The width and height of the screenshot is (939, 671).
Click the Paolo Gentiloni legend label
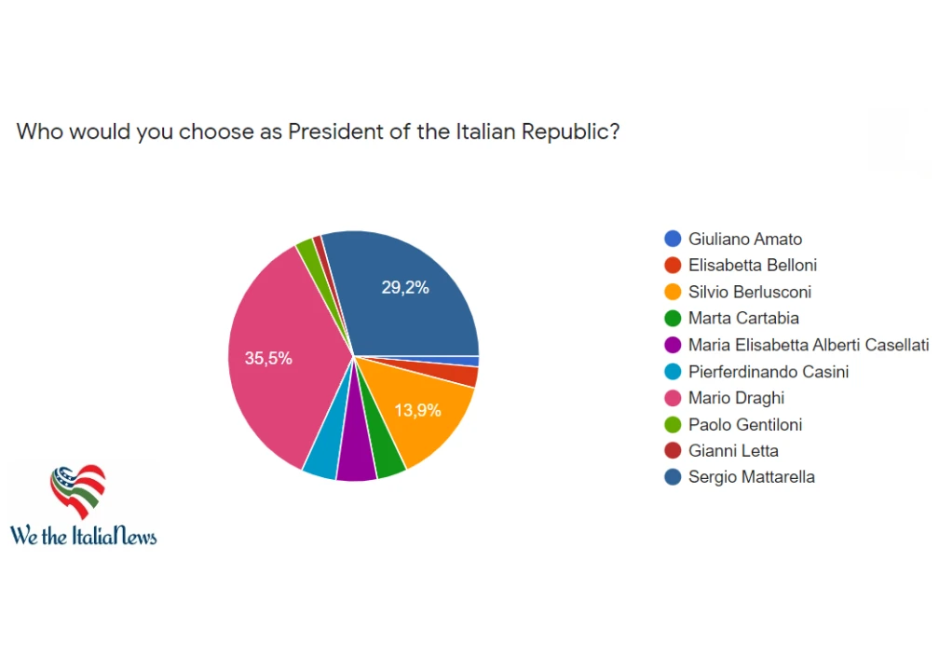coord(744,425)
